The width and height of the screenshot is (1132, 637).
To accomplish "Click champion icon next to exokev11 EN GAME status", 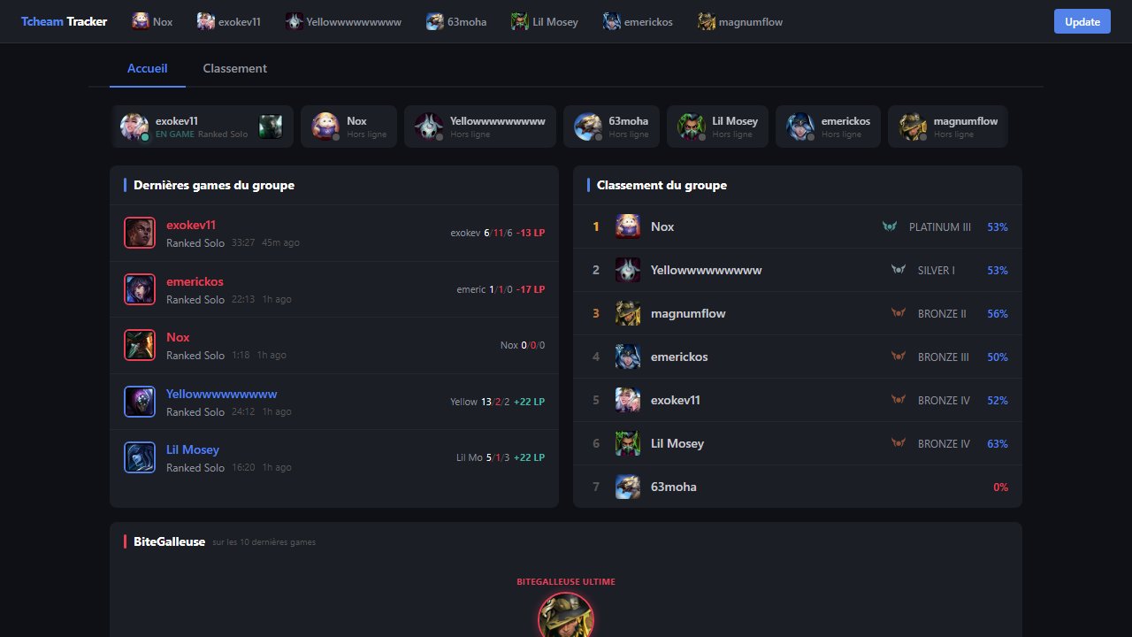I will pyautogui.click(x=271, y=127).
